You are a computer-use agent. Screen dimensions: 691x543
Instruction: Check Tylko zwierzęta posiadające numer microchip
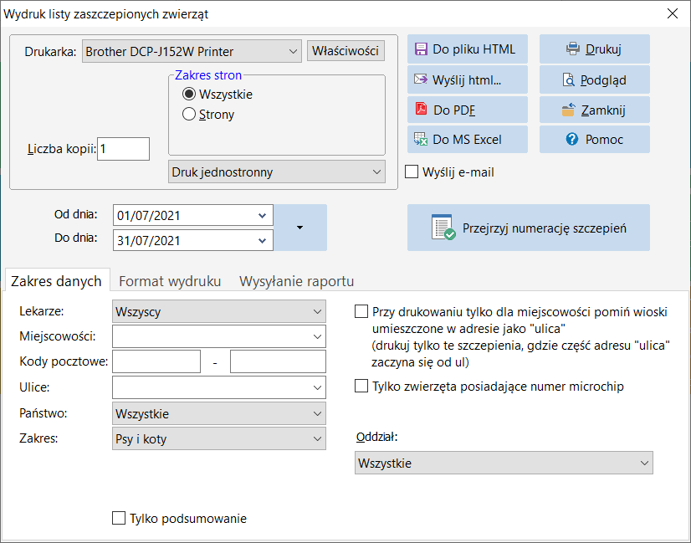point(361,386)
